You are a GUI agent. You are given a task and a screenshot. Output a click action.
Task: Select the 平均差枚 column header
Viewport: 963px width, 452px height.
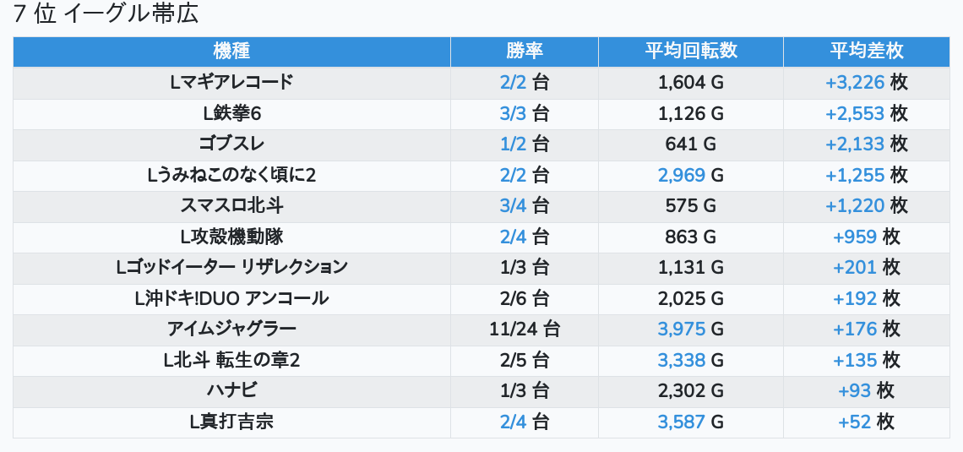[866, 51]
